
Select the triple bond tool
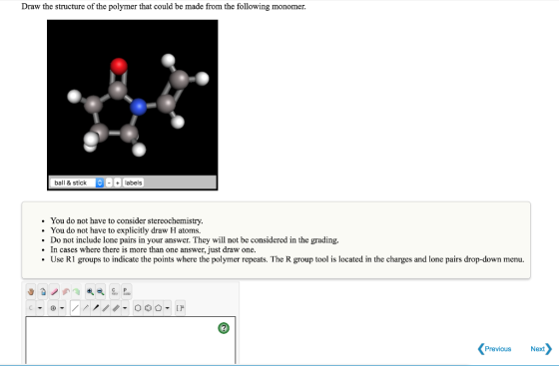point(116,308)
